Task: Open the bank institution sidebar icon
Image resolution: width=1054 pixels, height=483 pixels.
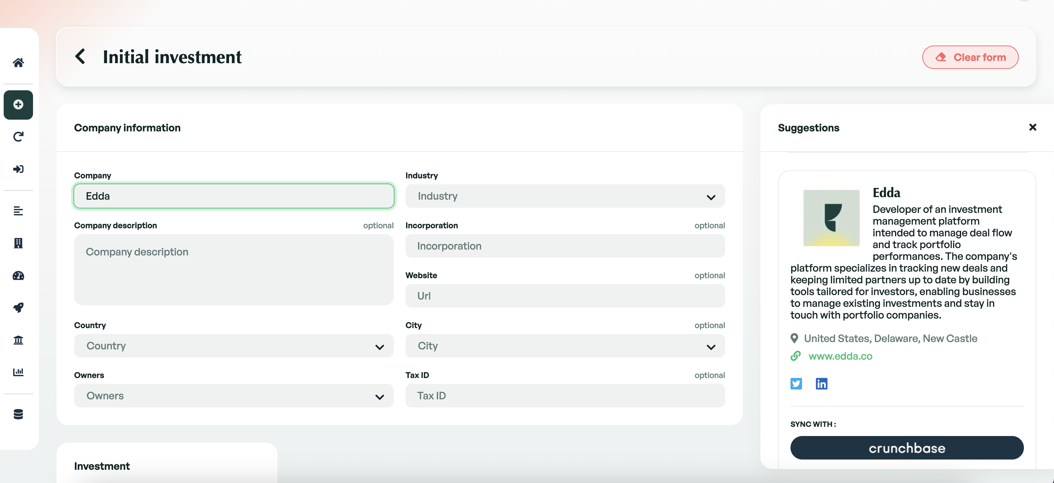Action: (x=18, y=340)
